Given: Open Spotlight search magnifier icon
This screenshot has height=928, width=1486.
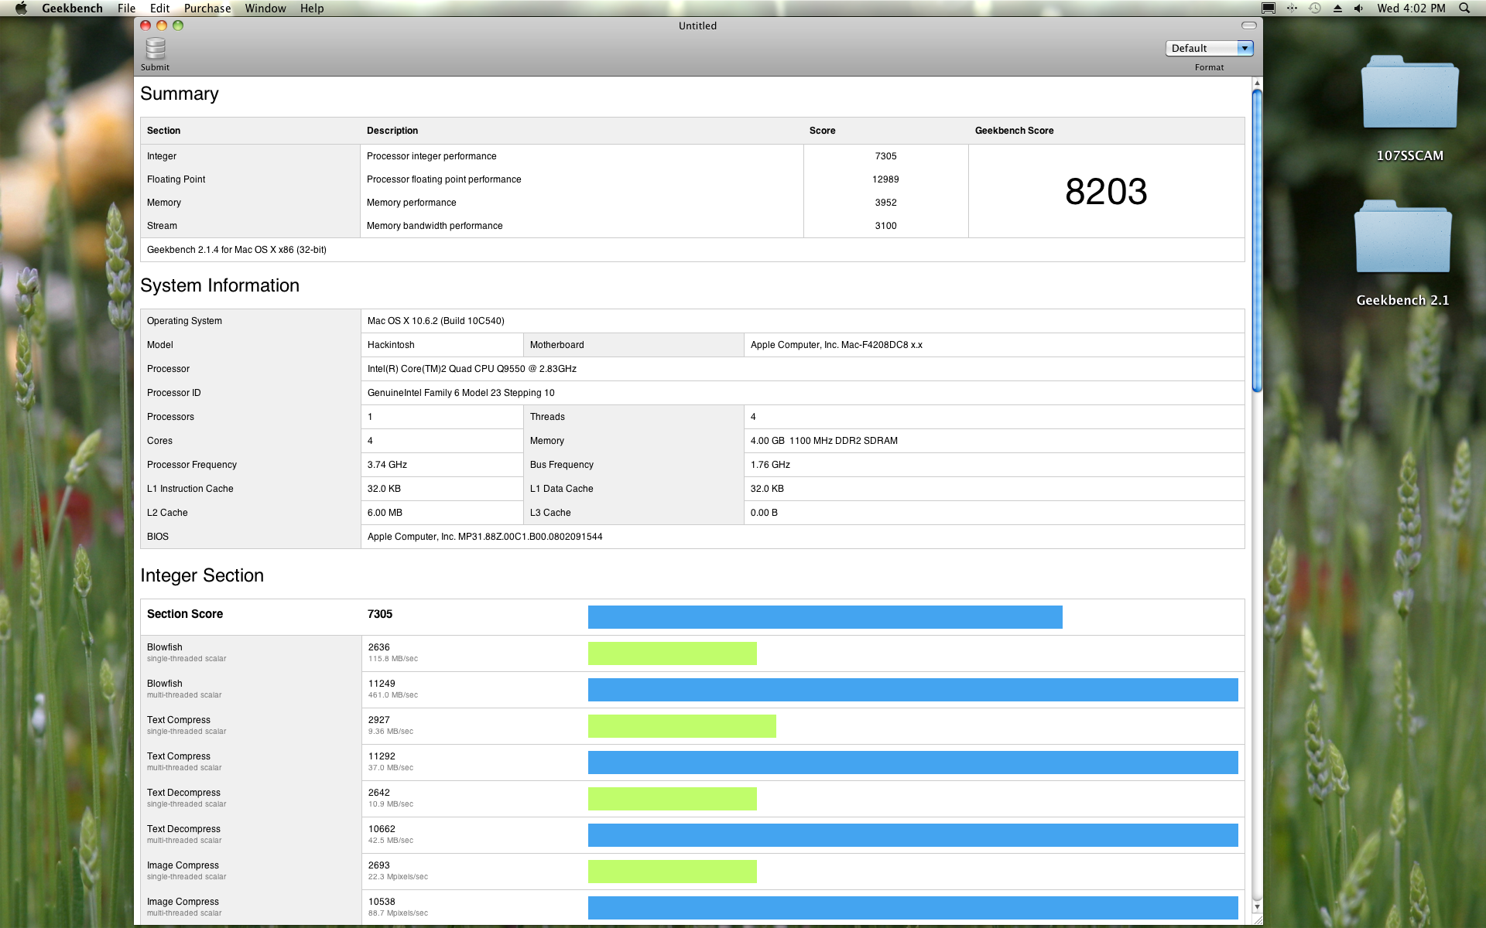Looking at the screenshot, I should 1464,8.
